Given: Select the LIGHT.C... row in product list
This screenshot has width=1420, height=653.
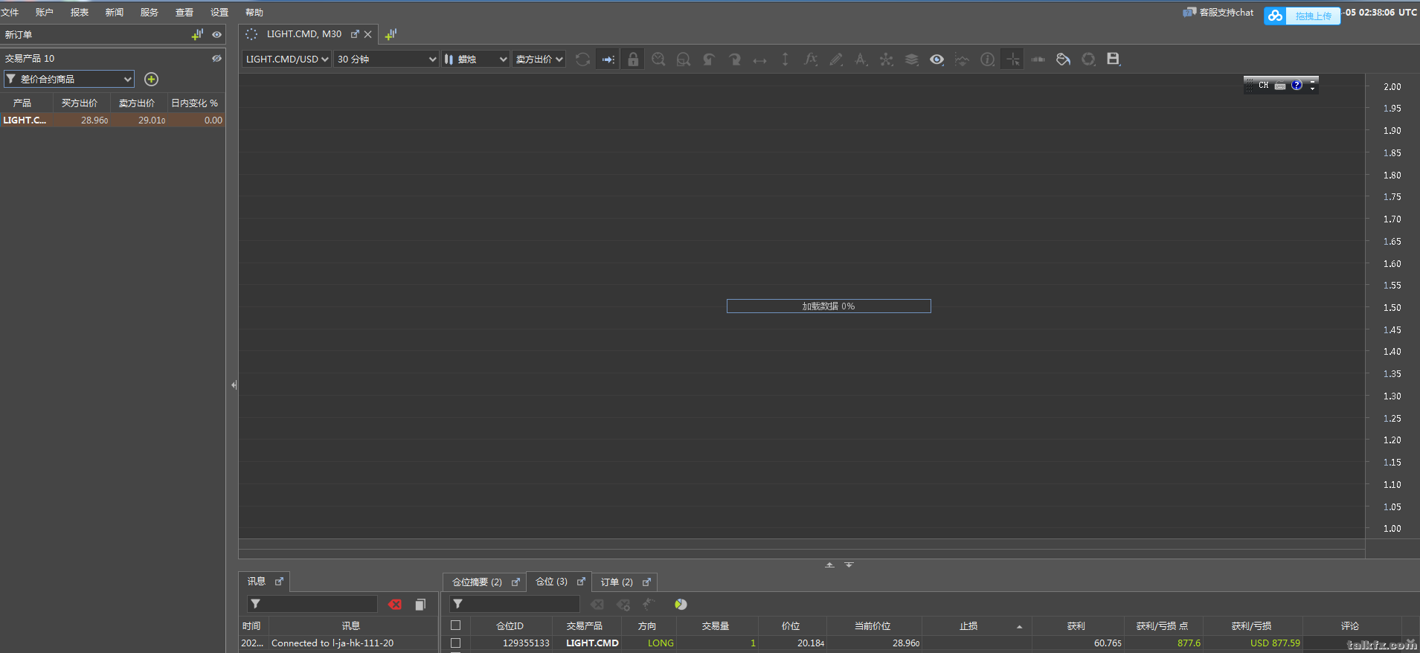Looking at the screenshot, I should click(x=112, y=120).
